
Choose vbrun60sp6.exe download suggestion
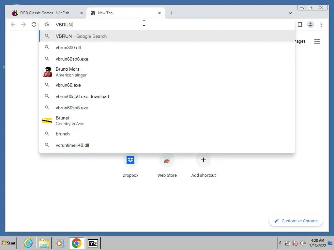point(167,96)
